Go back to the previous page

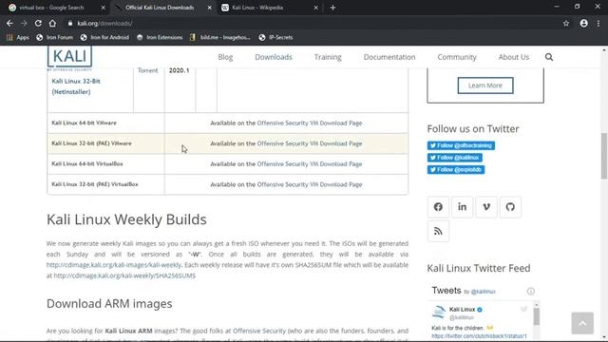click(9, 23)
